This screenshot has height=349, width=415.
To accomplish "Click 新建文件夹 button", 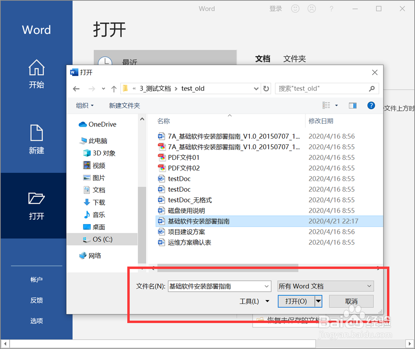I will (x=125, y=105).
